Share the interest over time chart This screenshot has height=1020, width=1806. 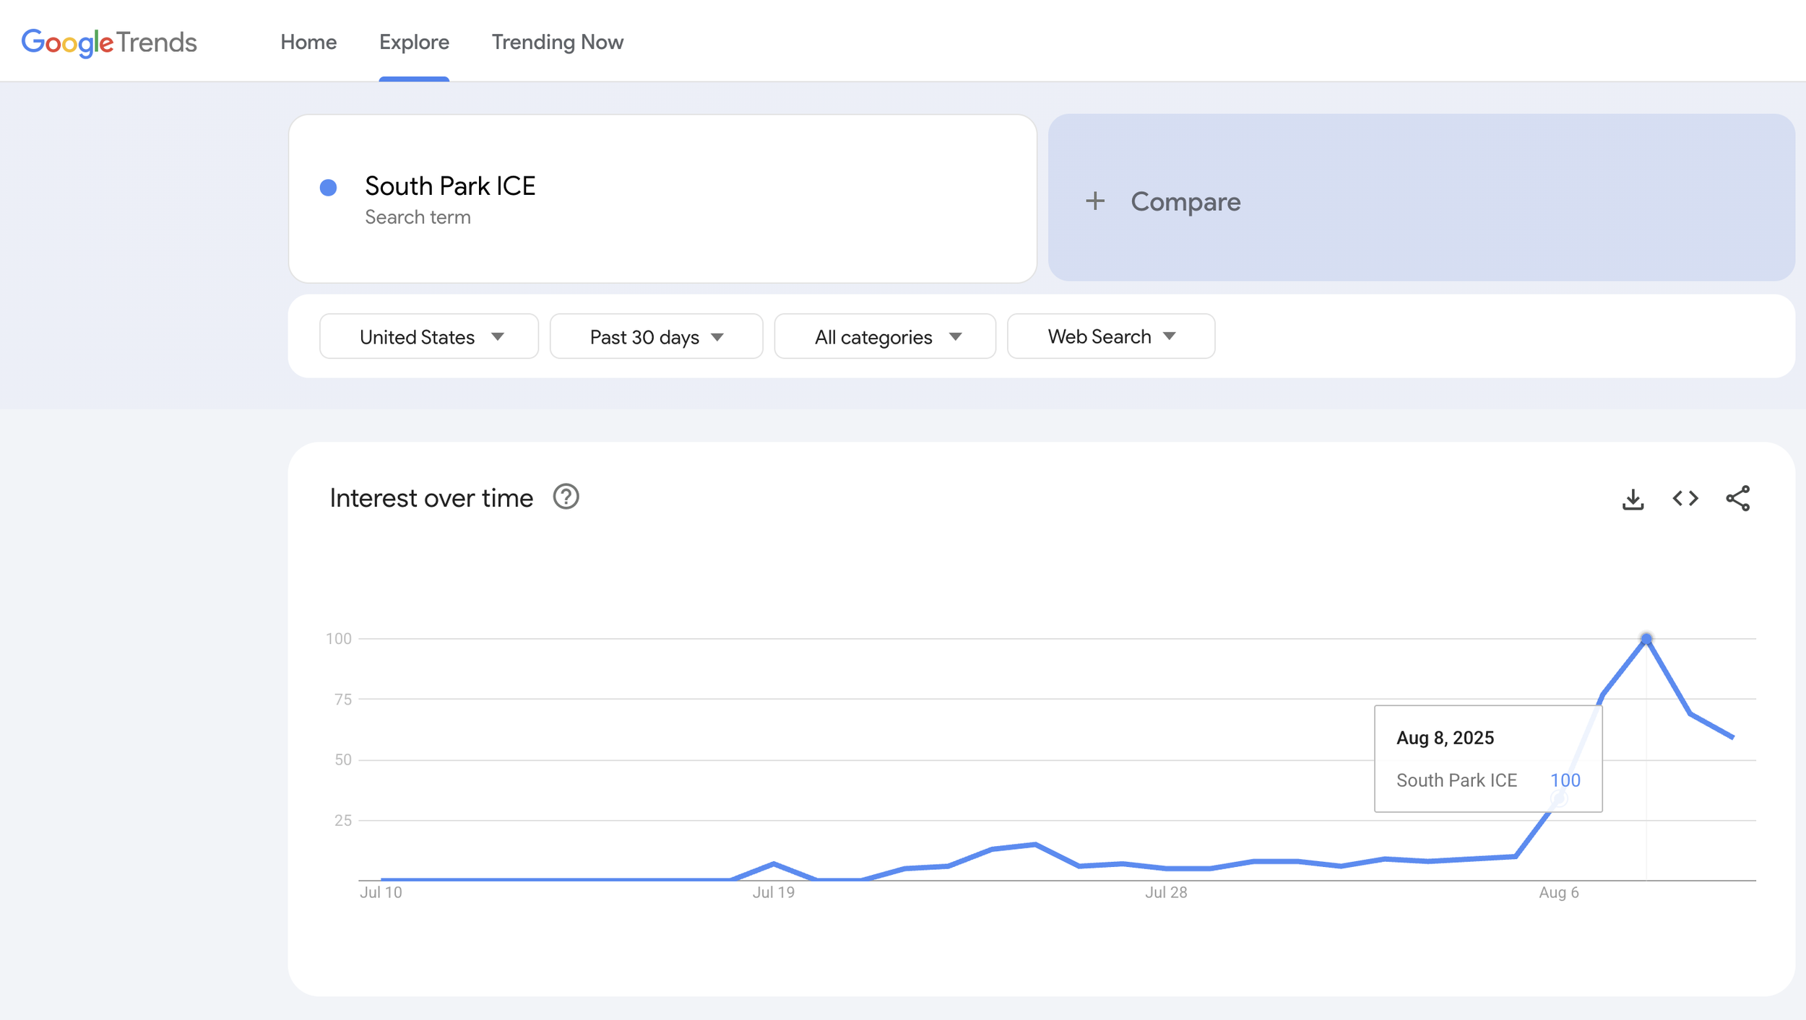[x=1737, y=498]
